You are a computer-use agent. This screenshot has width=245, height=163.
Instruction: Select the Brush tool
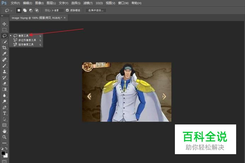click(4, 65)
